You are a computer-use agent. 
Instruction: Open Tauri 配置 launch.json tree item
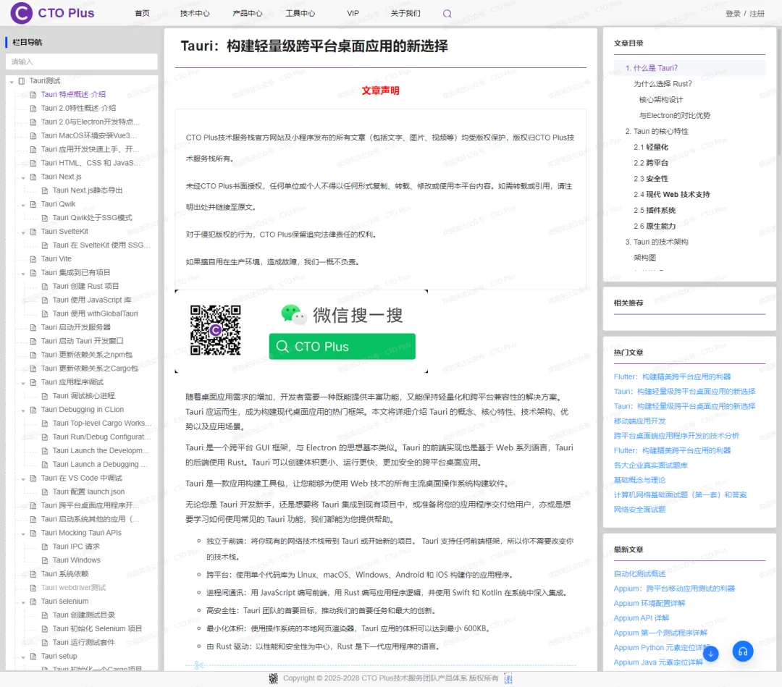89,492
